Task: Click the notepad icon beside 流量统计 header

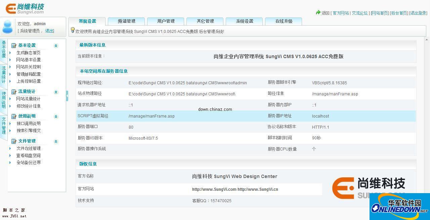Action: click(x=13, y=91)
